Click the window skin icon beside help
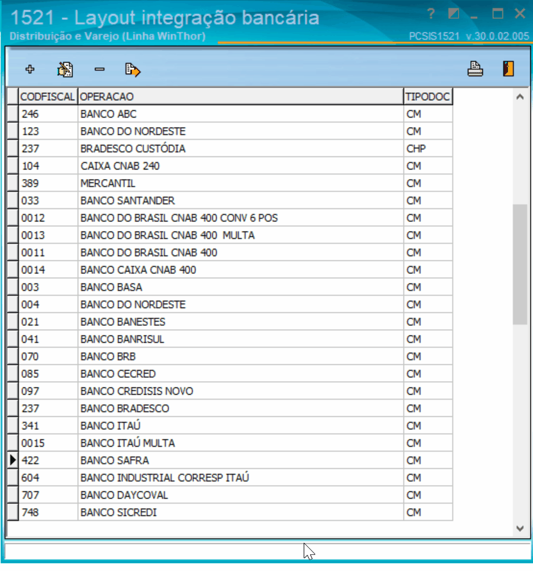 pos(454,14)
